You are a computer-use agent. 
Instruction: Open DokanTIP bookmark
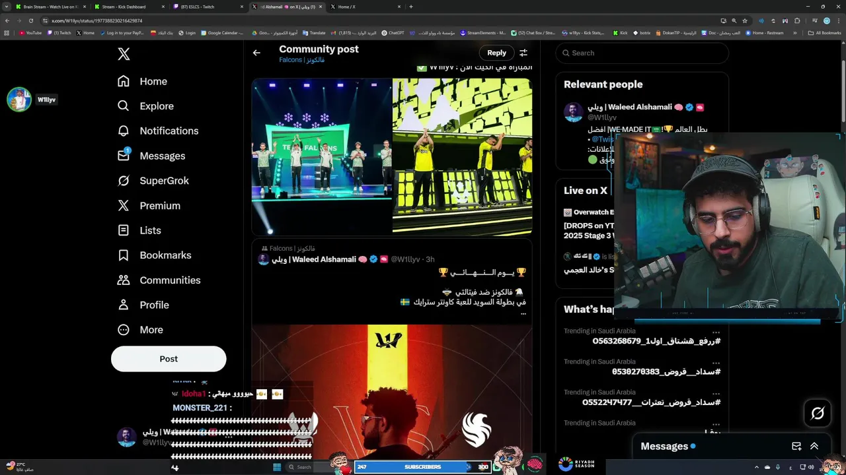point(677,33)
